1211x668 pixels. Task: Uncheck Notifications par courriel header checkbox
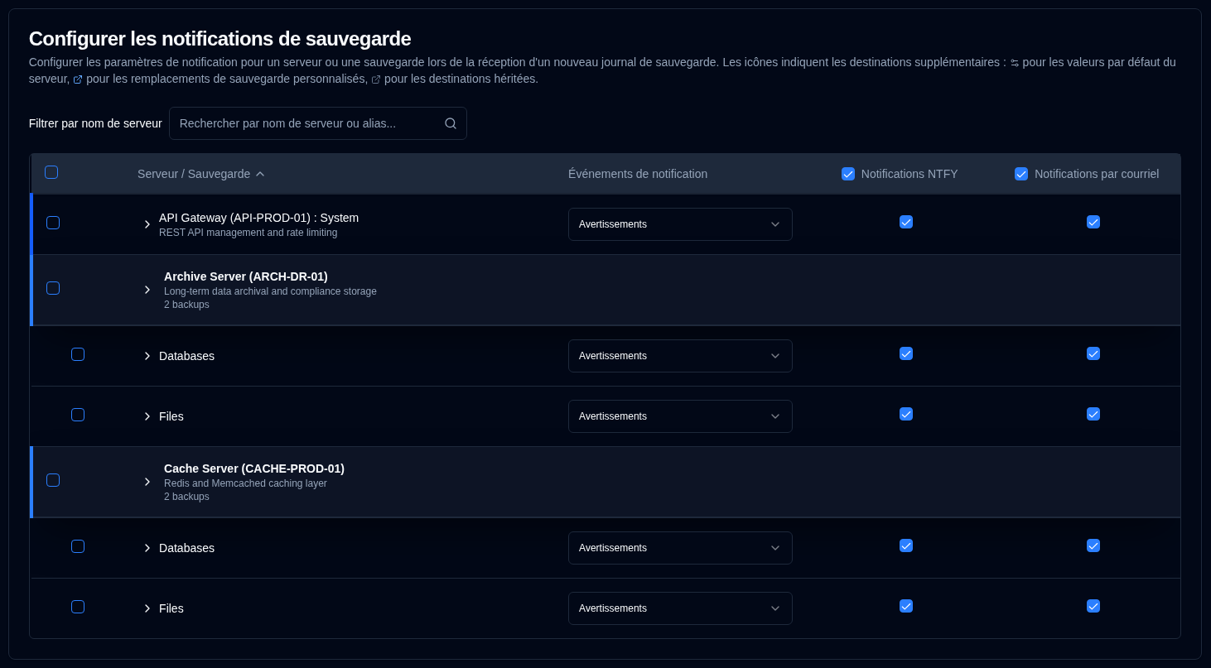point(1021,174)
